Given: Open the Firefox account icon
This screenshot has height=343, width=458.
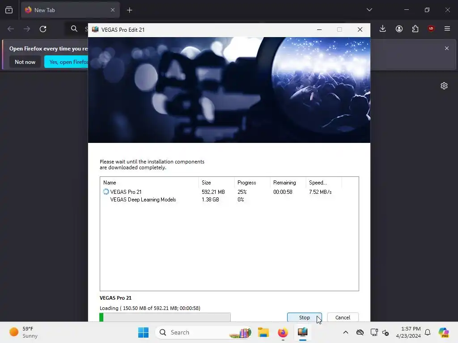Looking at the screenshot, I should coord(399,29).
